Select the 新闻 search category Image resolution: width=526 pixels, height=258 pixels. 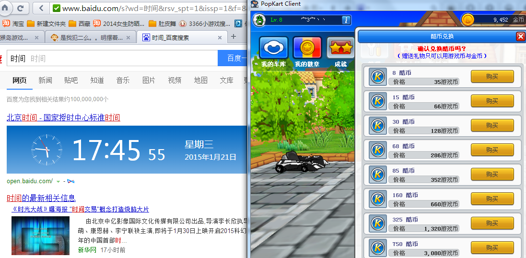click(x=45, y=80)
